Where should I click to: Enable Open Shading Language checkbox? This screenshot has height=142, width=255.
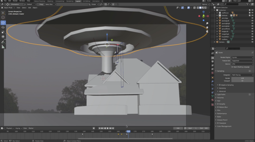232,67
